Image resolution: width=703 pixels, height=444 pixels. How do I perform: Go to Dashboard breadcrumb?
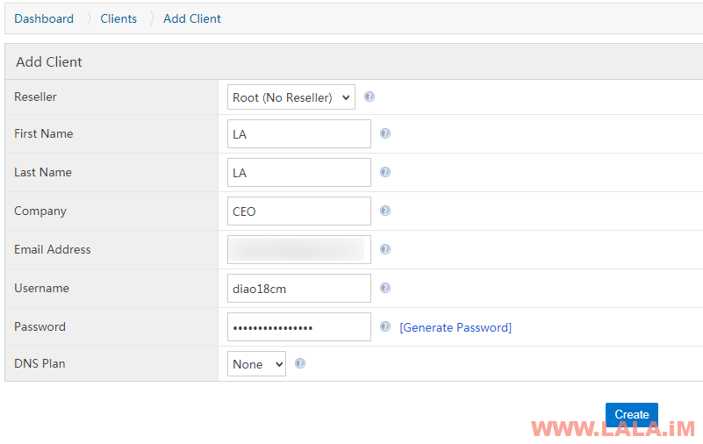[44, 18]
